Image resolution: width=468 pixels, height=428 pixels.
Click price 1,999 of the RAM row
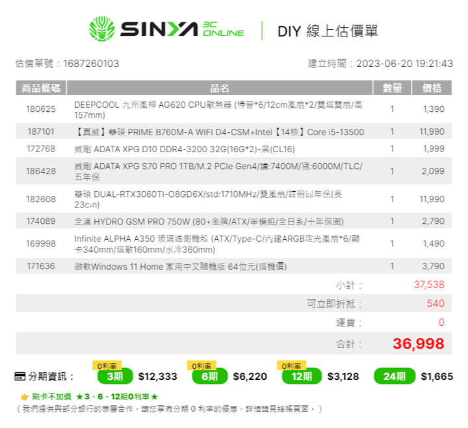point(434,148)
